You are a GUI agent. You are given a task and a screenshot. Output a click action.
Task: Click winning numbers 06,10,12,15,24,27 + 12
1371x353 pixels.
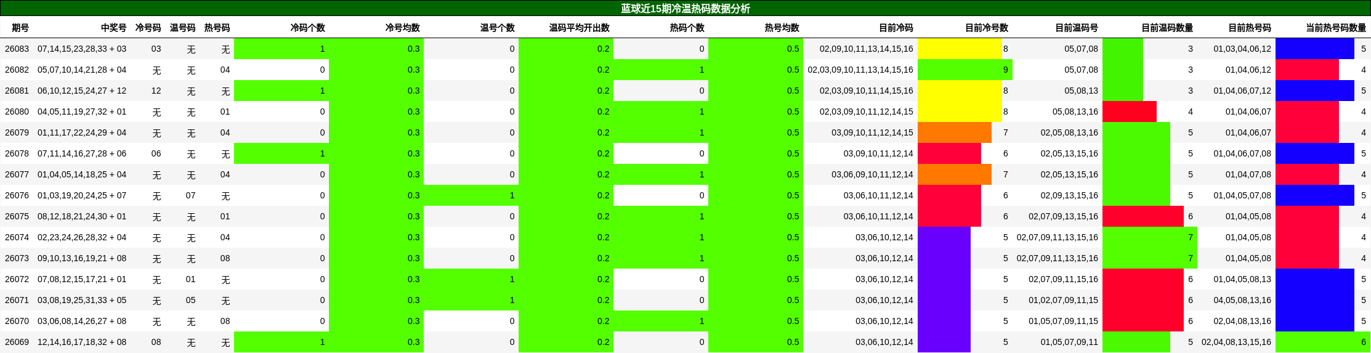point(82,91)
